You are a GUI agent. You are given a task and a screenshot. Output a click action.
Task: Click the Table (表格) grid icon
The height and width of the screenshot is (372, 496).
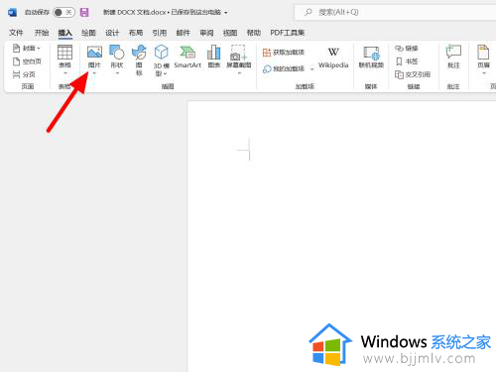[x=64, y=52]
